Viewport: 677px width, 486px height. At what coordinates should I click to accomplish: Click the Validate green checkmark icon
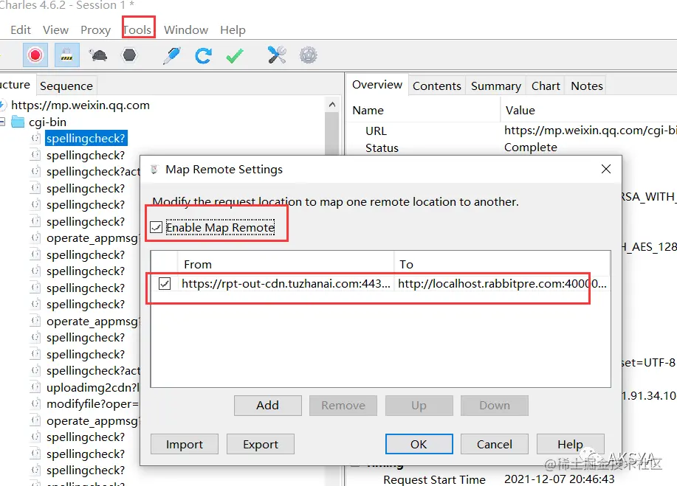[235, 55]
